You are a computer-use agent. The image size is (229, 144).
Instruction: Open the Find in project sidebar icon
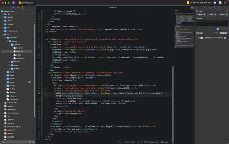click(x=18, y=7)
